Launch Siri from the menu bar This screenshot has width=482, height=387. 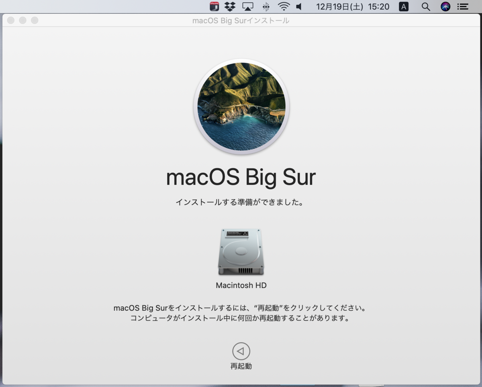click(x=445, y=6)
